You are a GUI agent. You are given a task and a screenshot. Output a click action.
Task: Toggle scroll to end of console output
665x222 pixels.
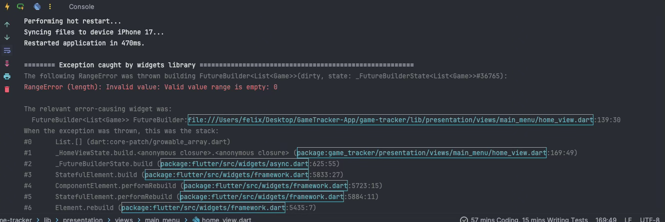(7, 63)
